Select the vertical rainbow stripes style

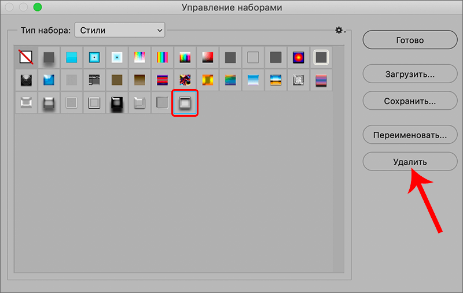163,57
